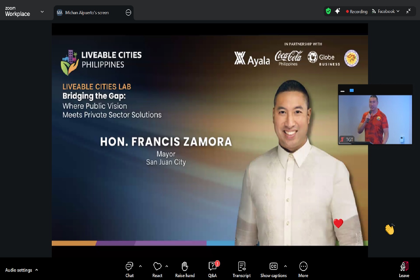Click the Recording indicator
420x280 pixels.
(356, 11)
